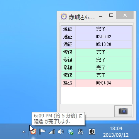139x139 pixels.
Task: Click the 赤城さん… window title text
Action: (x=82, y=17)
